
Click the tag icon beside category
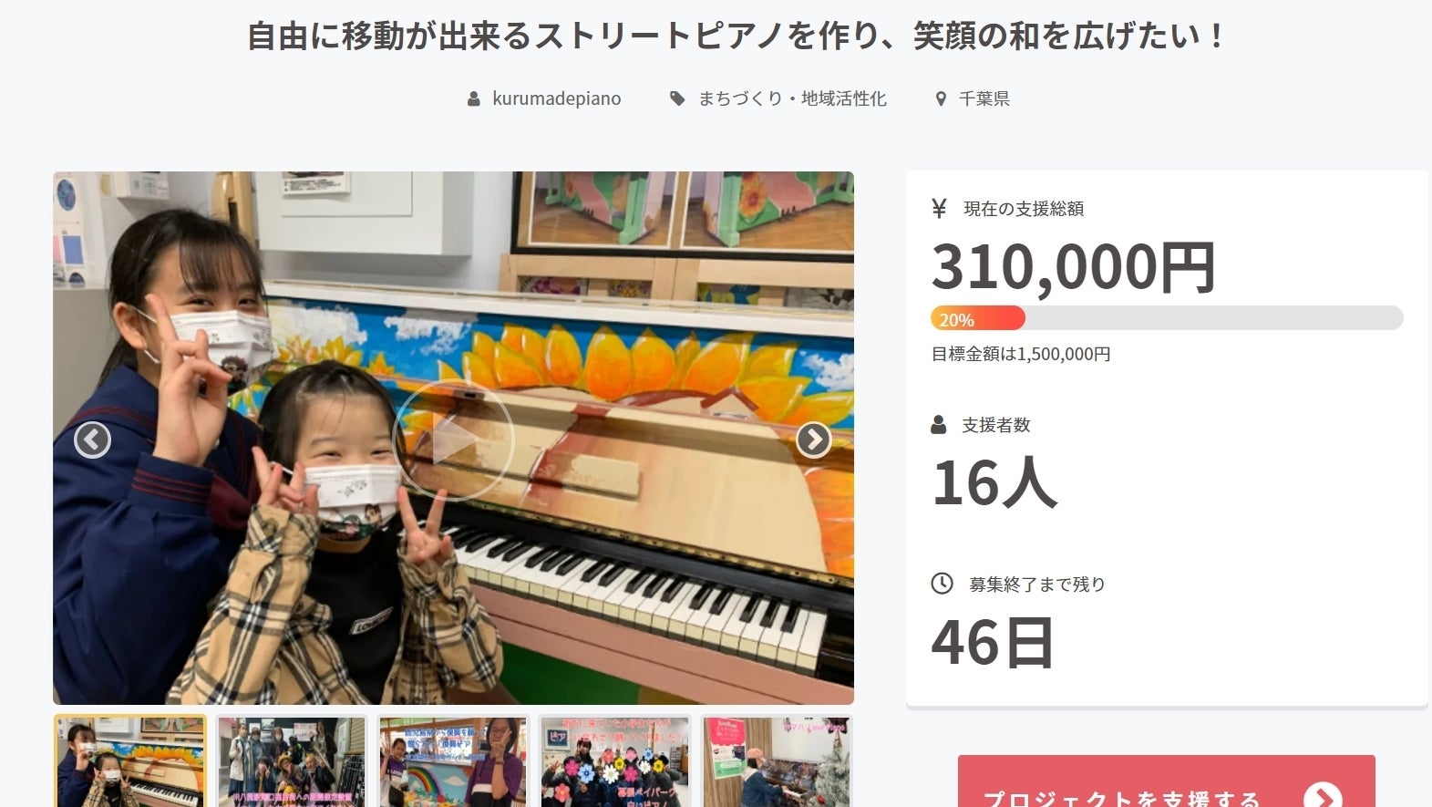(x=677, y=98)
